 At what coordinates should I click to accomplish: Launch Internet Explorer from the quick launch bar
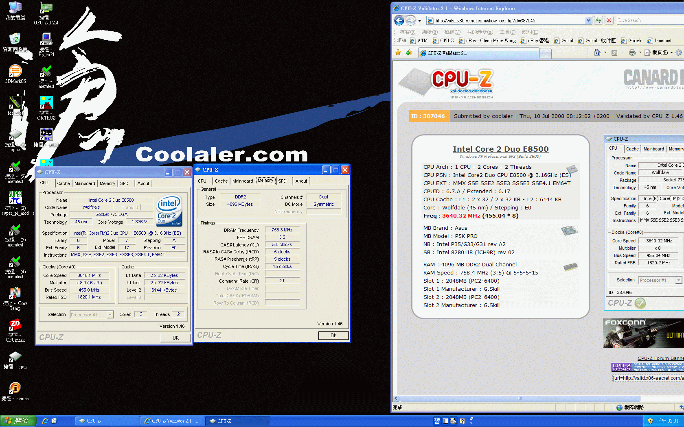[45, 421]
